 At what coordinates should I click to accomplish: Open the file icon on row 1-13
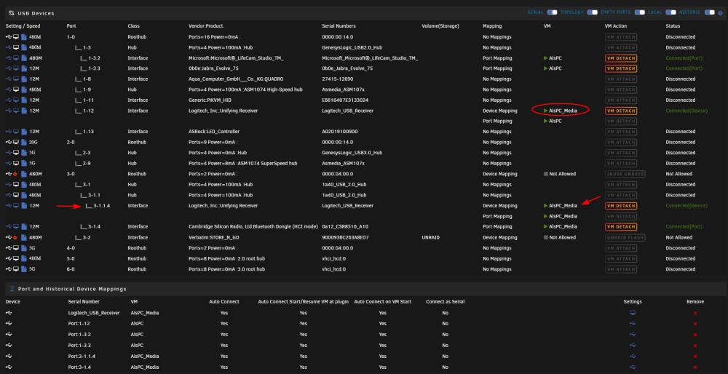24,132
